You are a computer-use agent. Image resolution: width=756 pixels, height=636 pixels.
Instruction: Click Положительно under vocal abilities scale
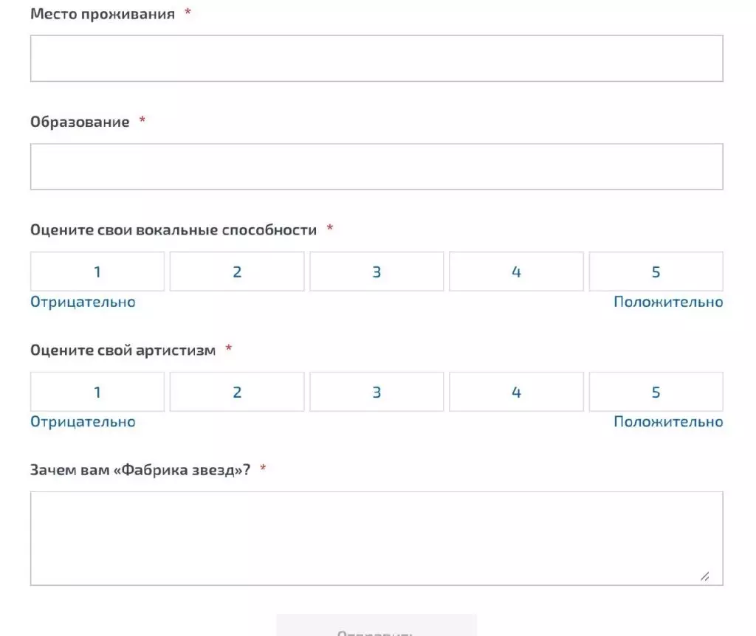click(668, 302)
